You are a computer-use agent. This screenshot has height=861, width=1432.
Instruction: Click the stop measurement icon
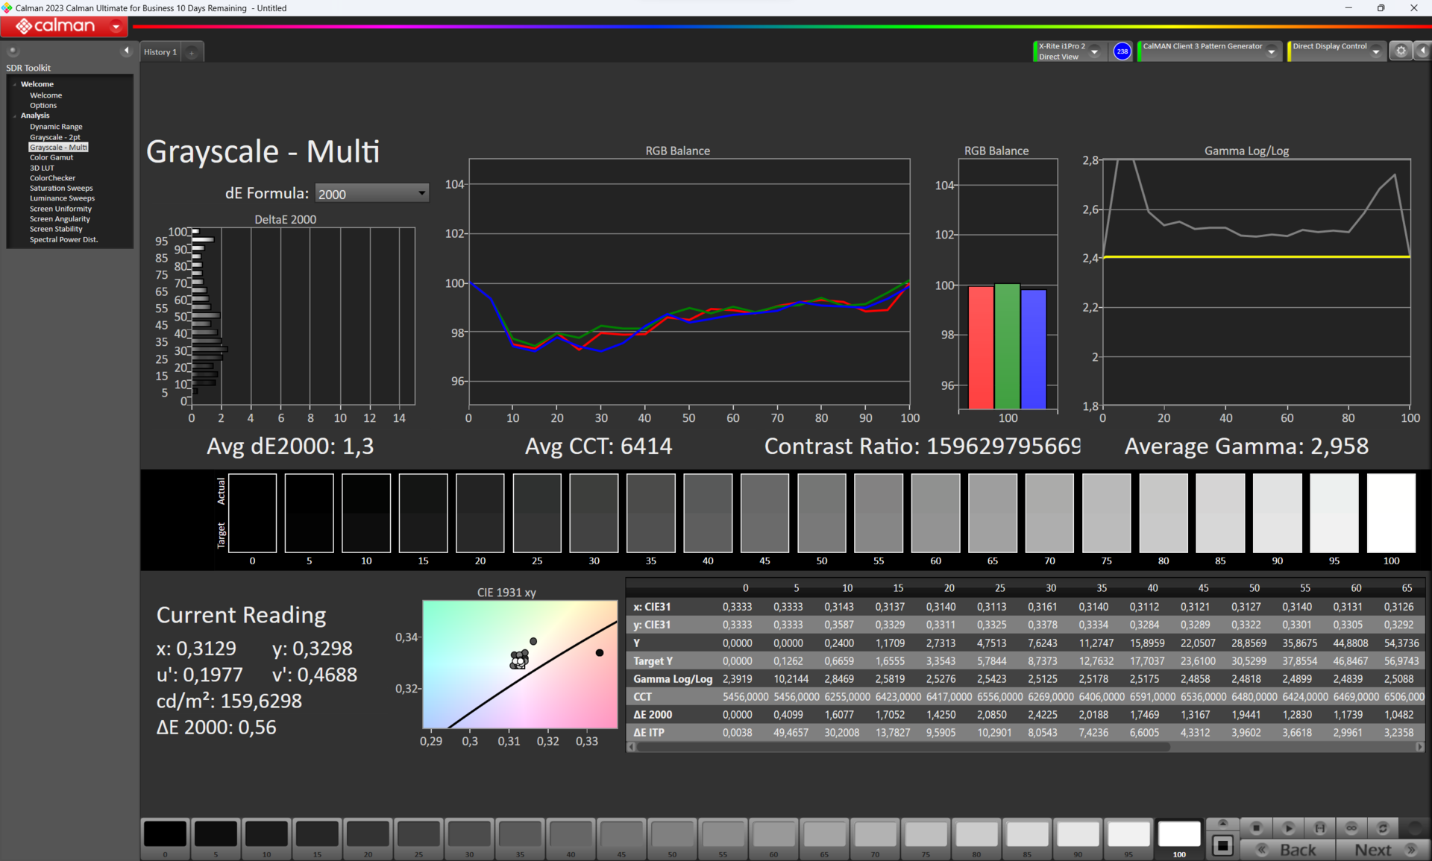click(x=1256, y=828)
